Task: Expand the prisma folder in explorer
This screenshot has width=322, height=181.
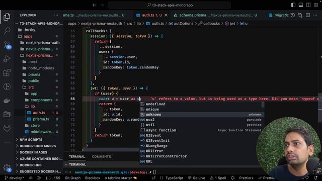Action: coord(39,74)
